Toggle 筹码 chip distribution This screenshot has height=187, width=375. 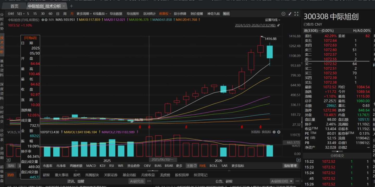point(226,14)
